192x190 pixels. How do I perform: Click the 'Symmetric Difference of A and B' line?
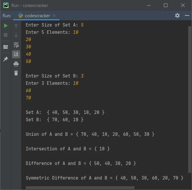tap(105, 178)
